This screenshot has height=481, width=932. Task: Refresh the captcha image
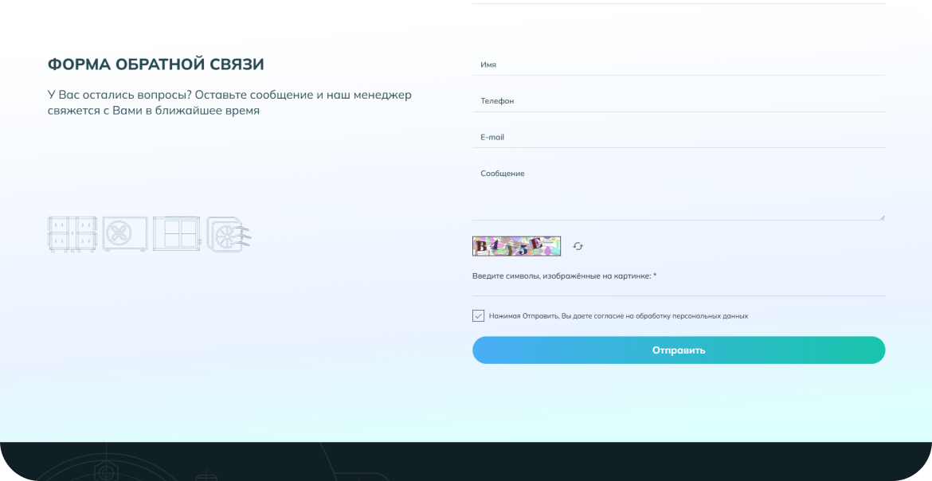[x=578, y=246]
